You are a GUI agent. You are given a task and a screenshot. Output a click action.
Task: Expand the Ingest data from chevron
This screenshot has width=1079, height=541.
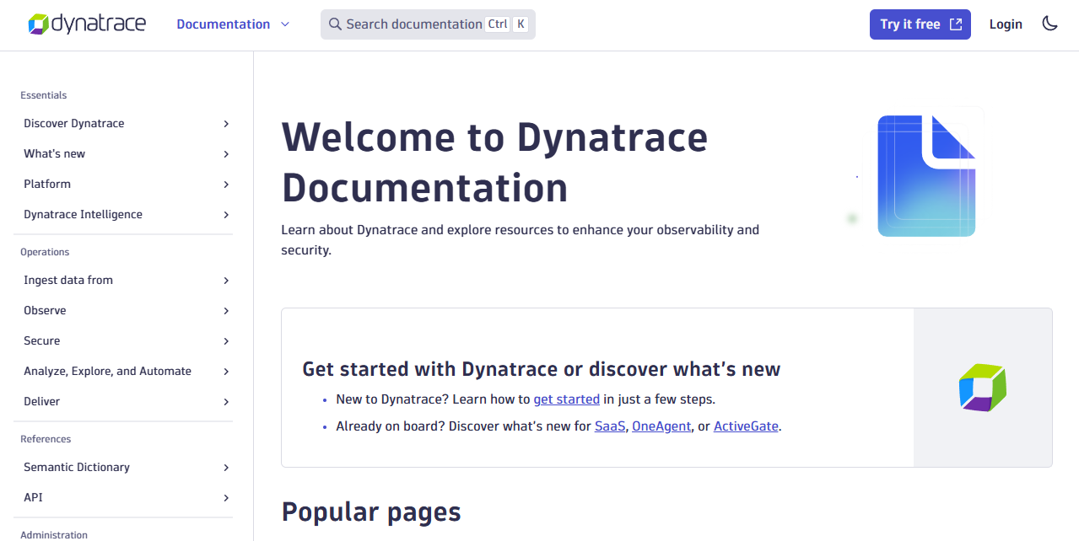(226, 281)
